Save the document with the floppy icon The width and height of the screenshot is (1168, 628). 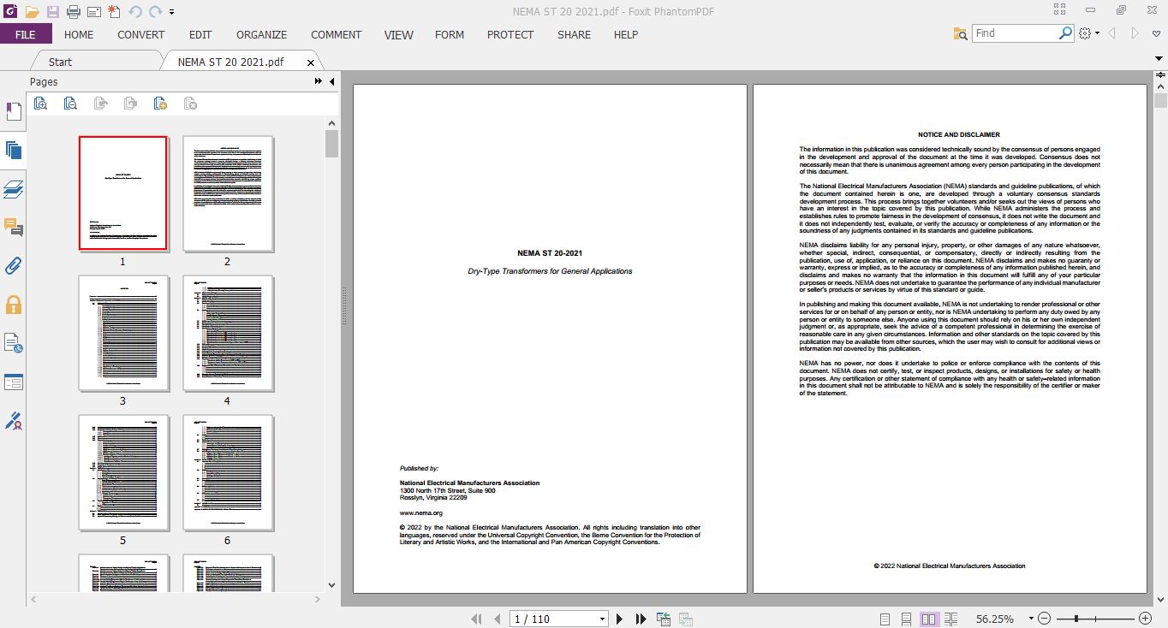53,12
